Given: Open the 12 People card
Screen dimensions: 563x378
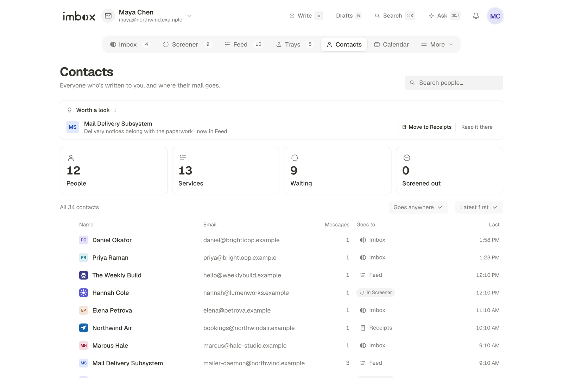Looking at the screenshot, I should tap(114, 171).
